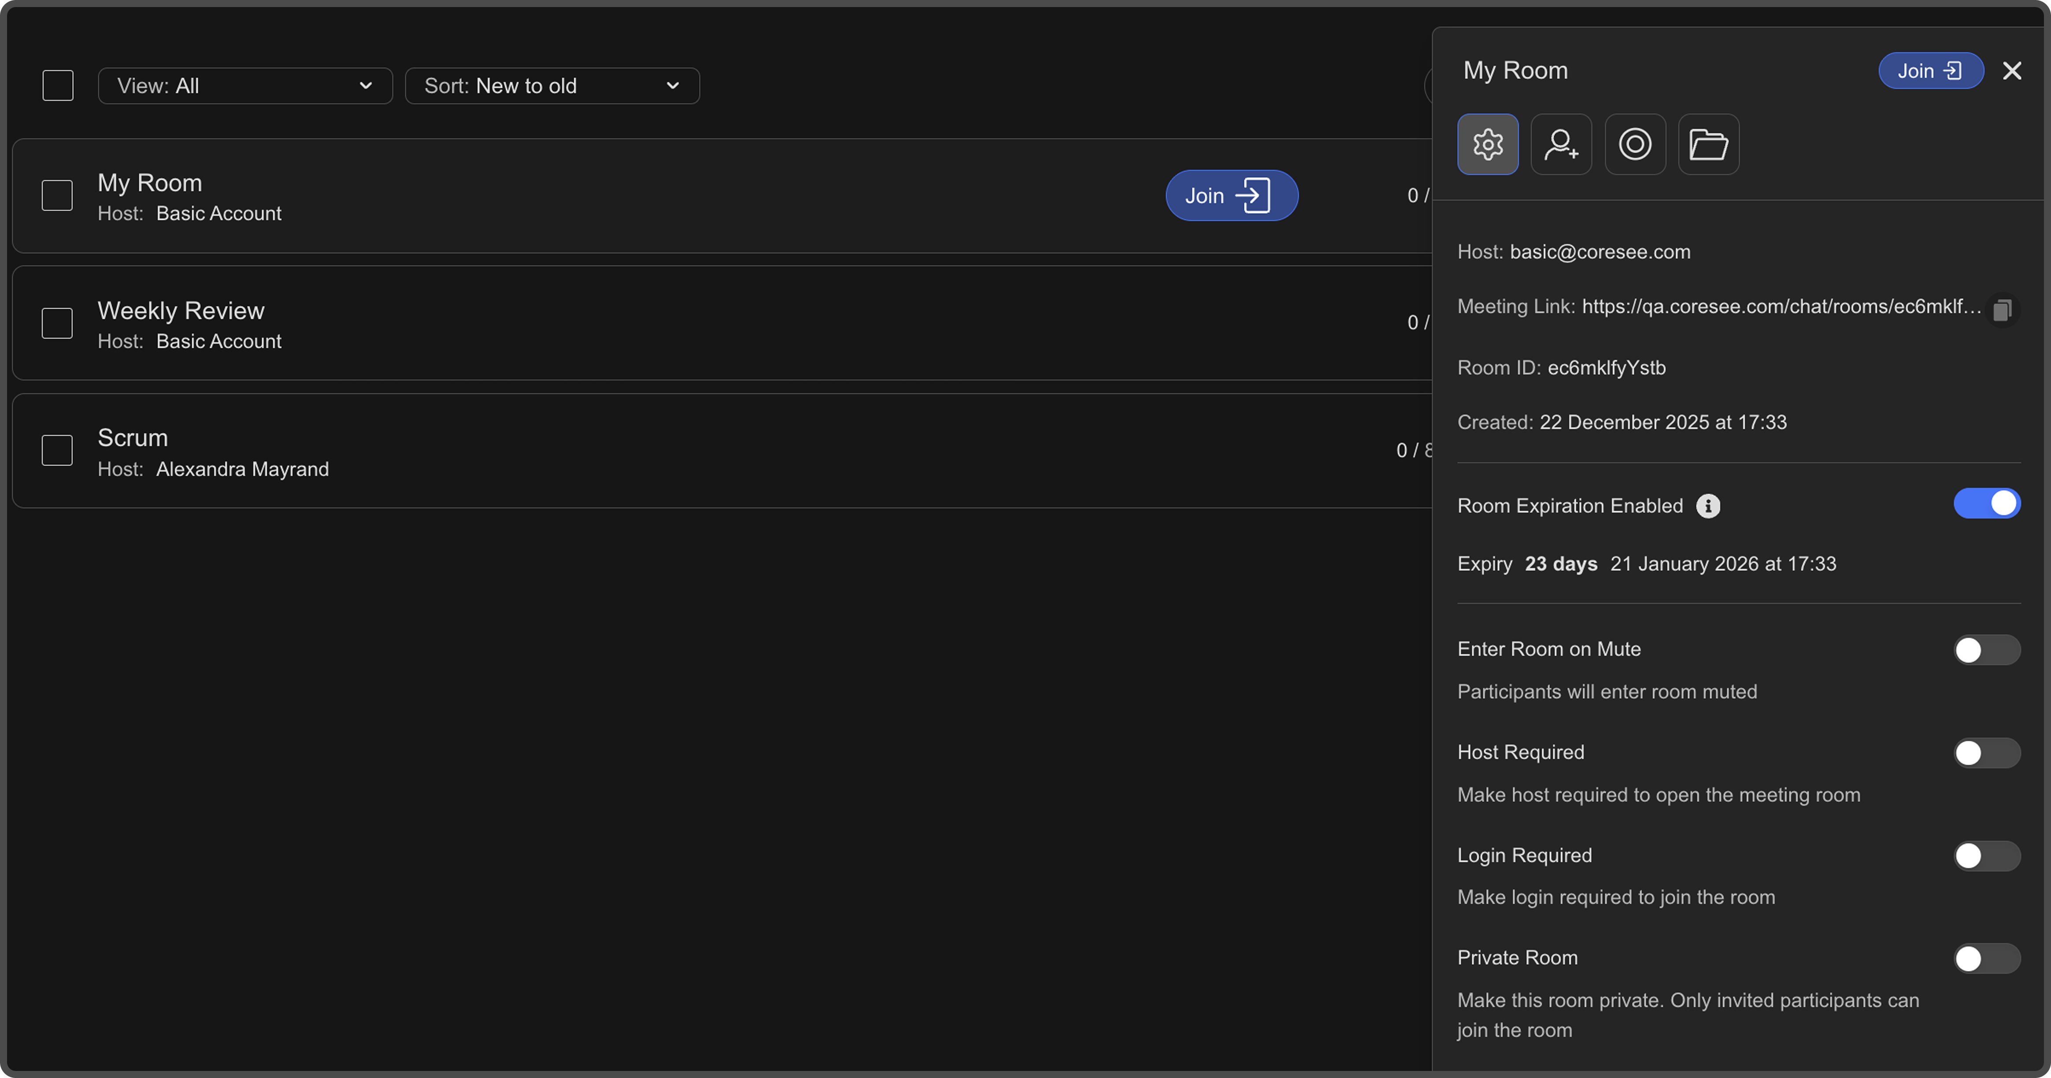This screenshot has width=2051, height=1078.
Task: Close the My Room details panel
Action: (2011, 71)
